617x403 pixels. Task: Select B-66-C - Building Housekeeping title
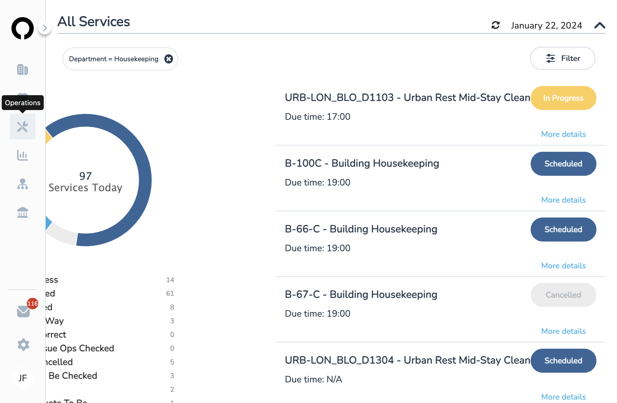pyautogui.click(x=361, y=229)
